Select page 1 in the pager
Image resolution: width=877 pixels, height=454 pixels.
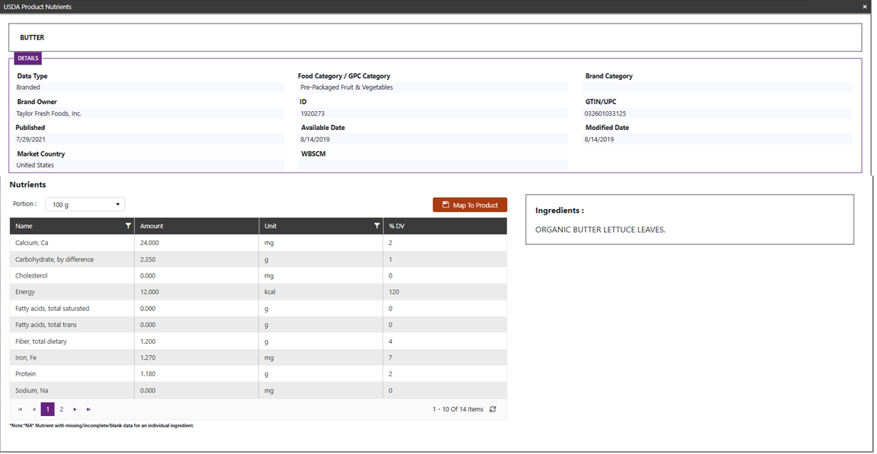[48, 409]
